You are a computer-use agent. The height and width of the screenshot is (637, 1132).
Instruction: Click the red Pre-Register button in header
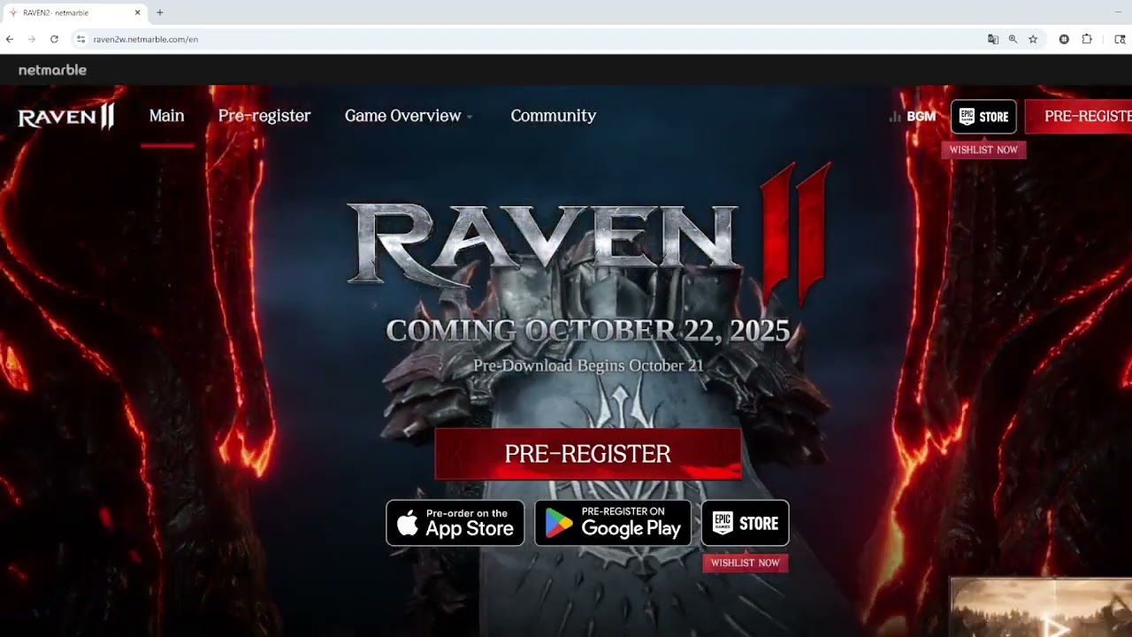[1079, 117]
